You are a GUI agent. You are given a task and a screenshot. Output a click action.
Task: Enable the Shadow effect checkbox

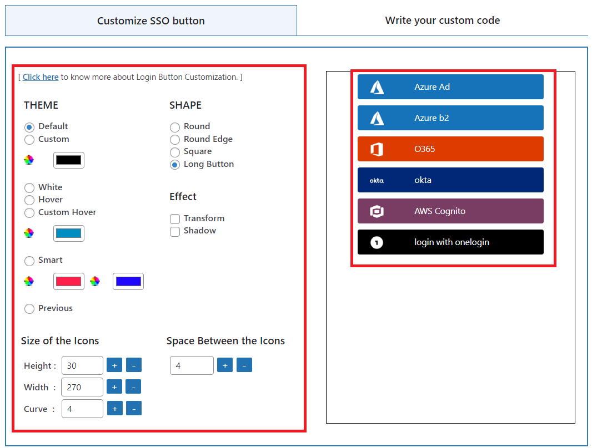coord(175,231)
